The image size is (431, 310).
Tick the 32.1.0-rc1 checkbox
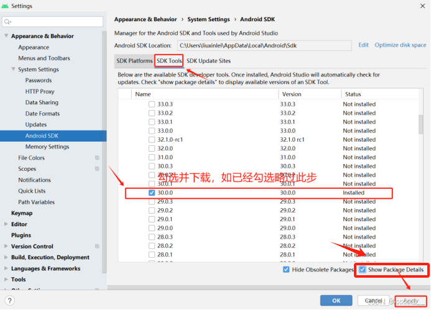pos(152,140)
